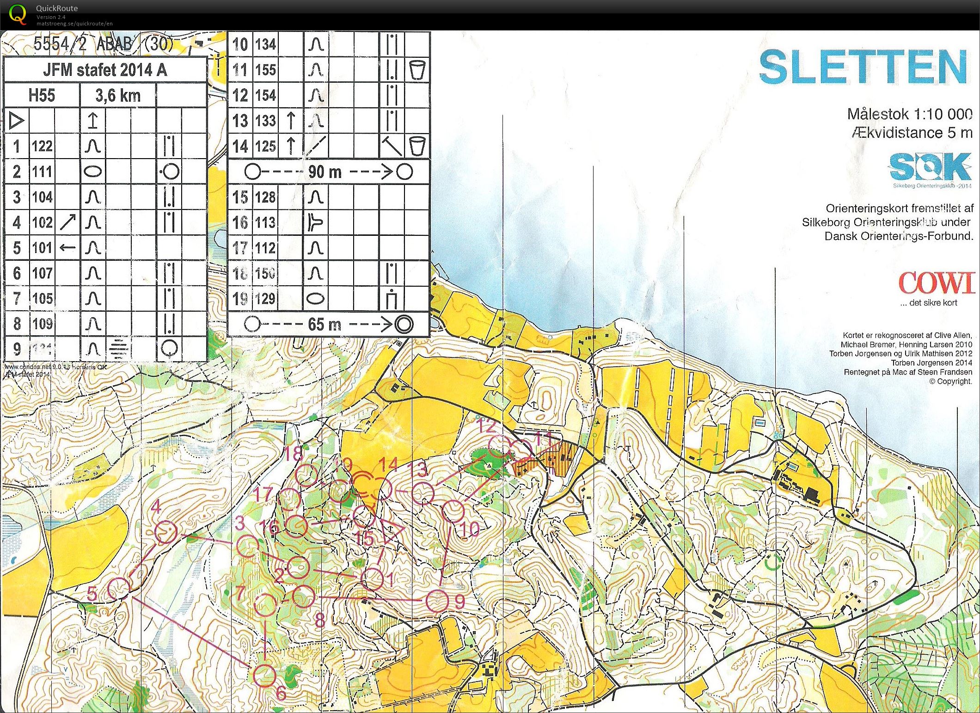This screenshot has width=980, height=713.
Task: Click control circle 9 on the map
Action: click(x=437, y=601)
